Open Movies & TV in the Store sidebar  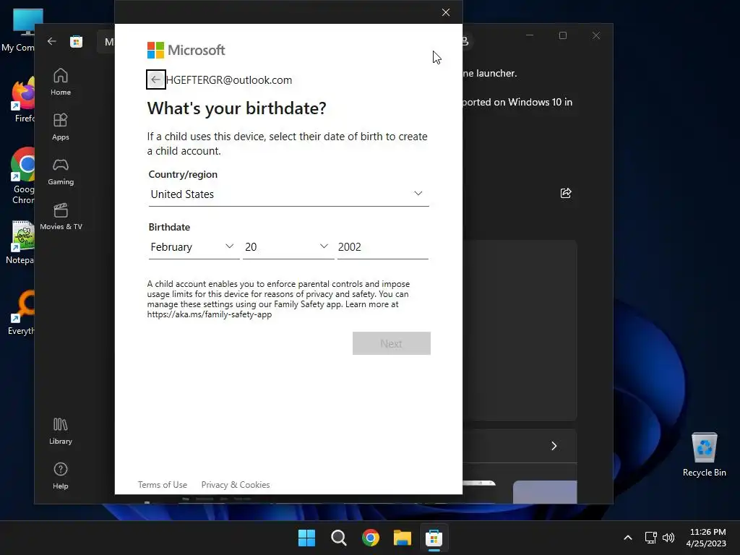coord(61,216)
